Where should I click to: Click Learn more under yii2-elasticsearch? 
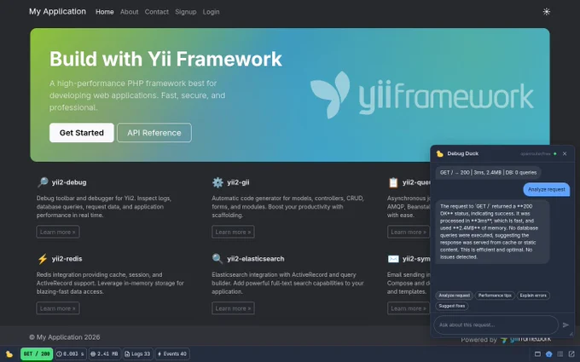[x=233, y=308]
